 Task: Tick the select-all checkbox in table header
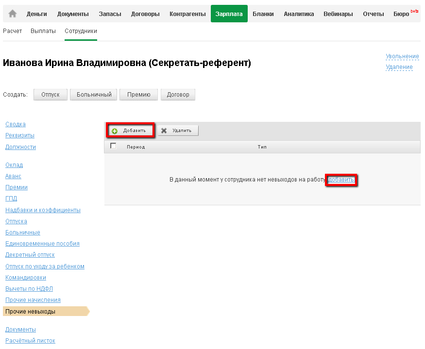(x=113, y=146)
